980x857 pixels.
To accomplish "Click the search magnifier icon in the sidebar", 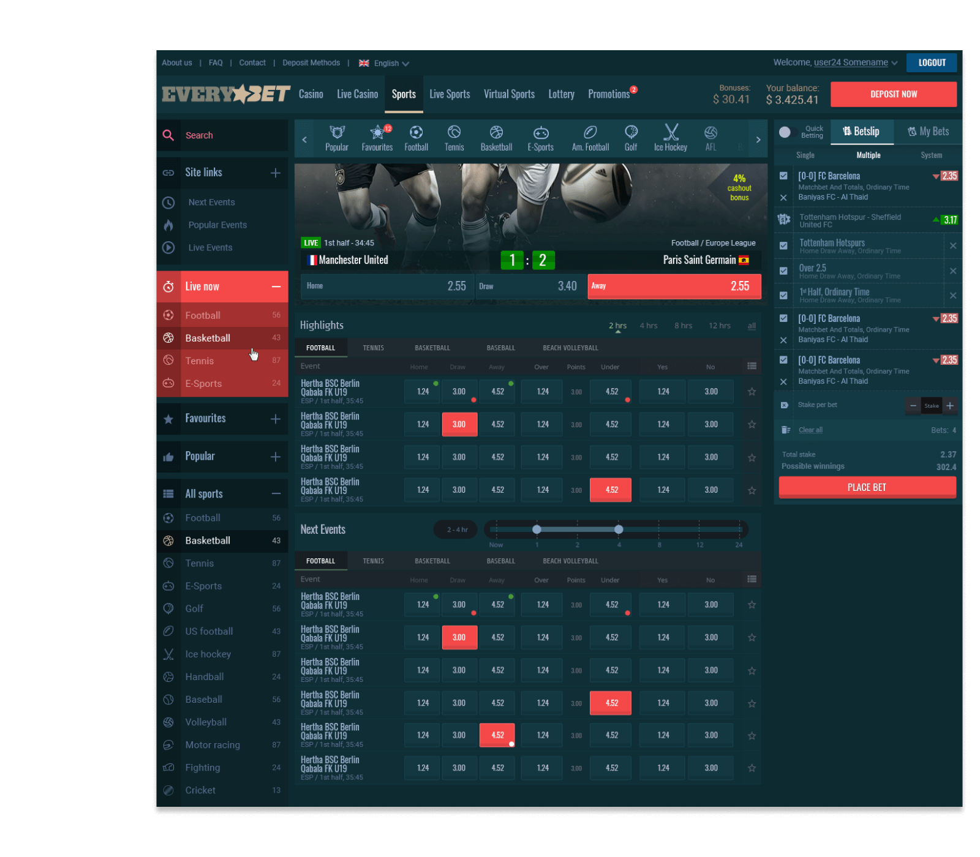I will click(168, 135).
